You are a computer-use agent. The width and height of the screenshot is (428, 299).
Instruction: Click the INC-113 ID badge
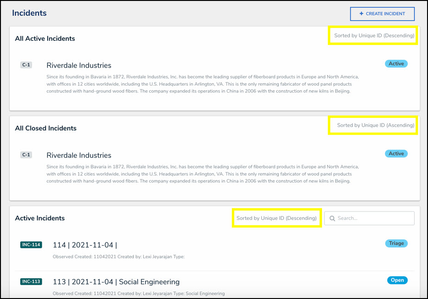pyautogui.click(x=31, y=281)
